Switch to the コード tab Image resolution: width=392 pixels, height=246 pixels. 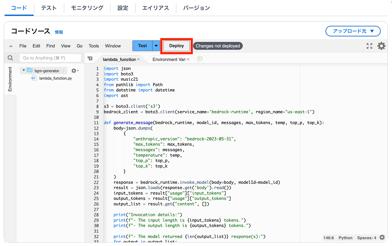19,8
